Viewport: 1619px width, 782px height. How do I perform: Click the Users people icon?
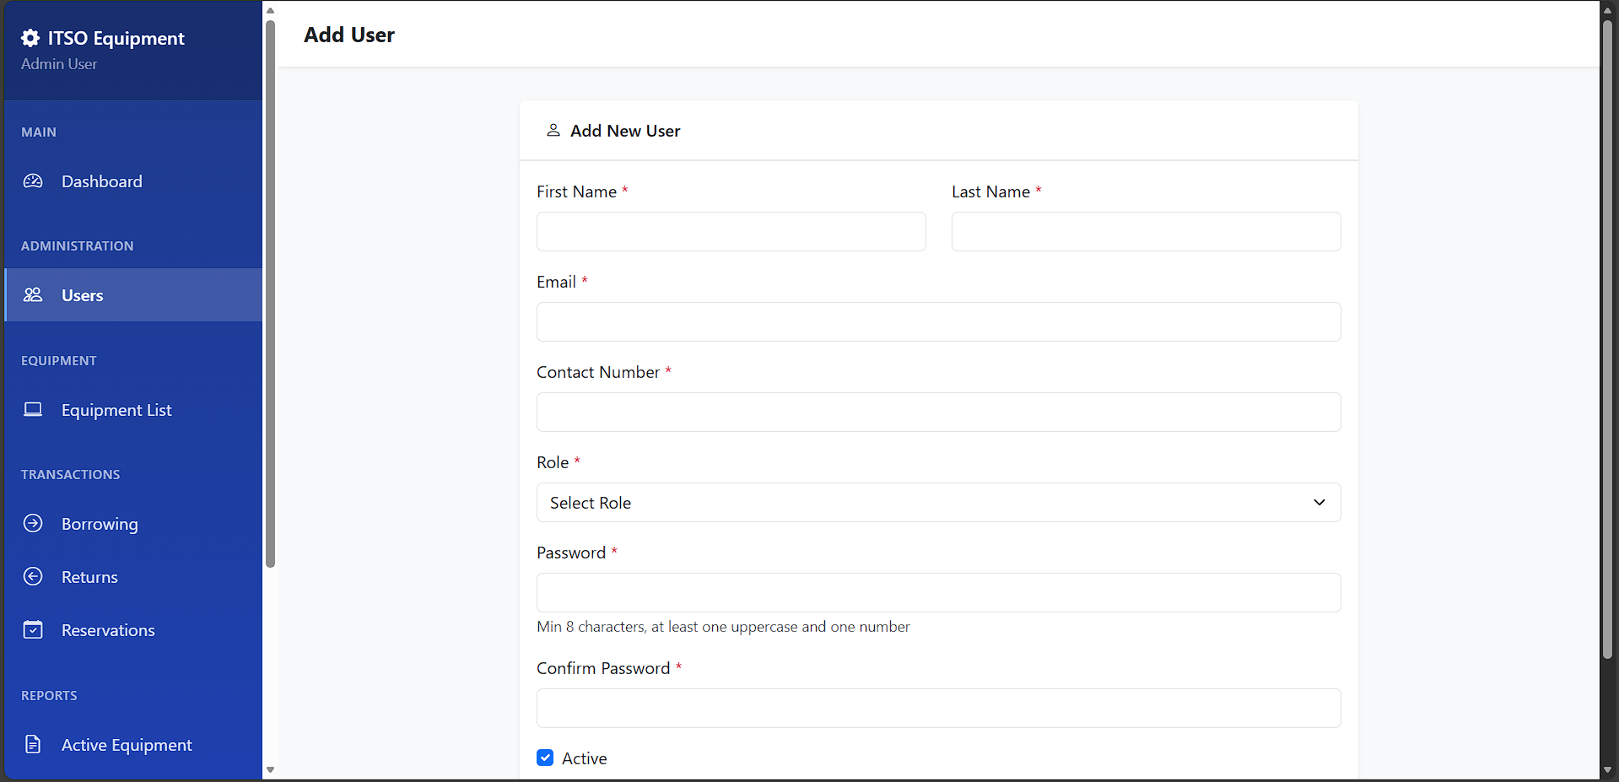(33, 295)
